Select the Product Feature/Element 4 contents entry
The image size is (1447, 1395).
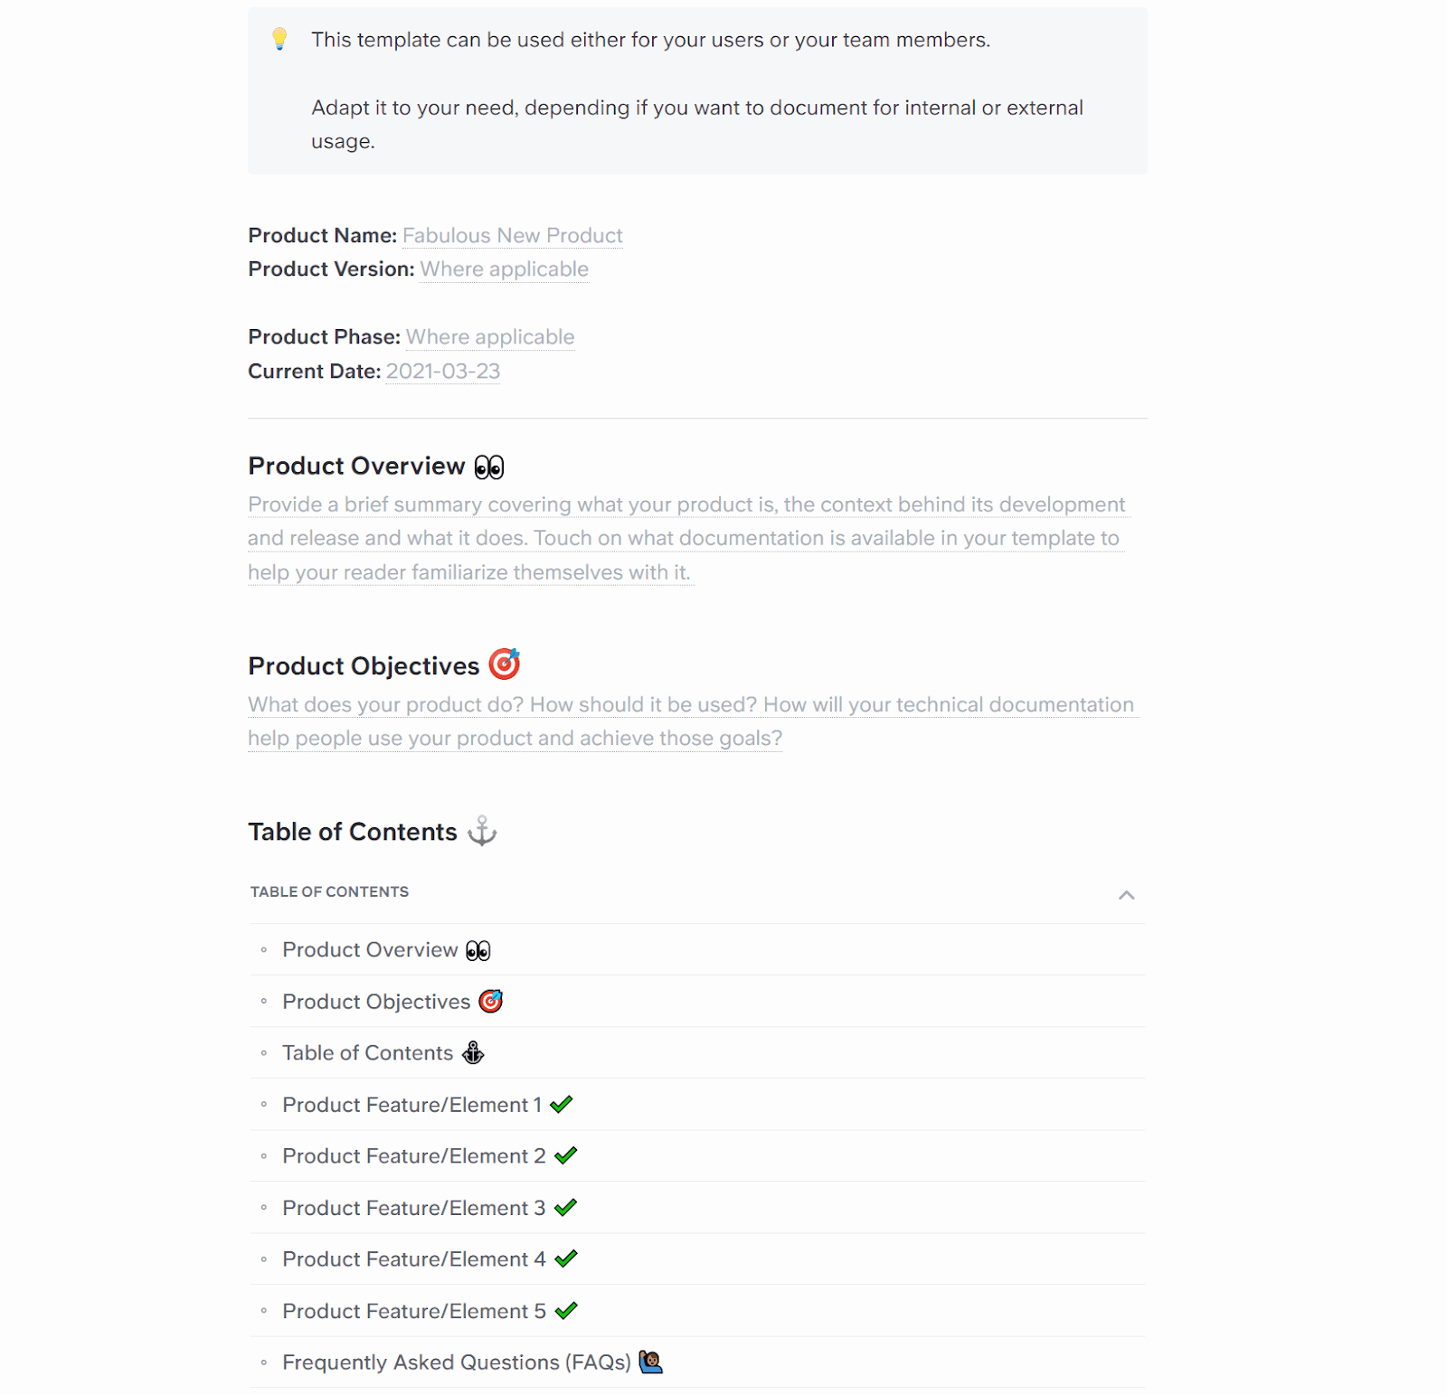(x=413, y=1258)
